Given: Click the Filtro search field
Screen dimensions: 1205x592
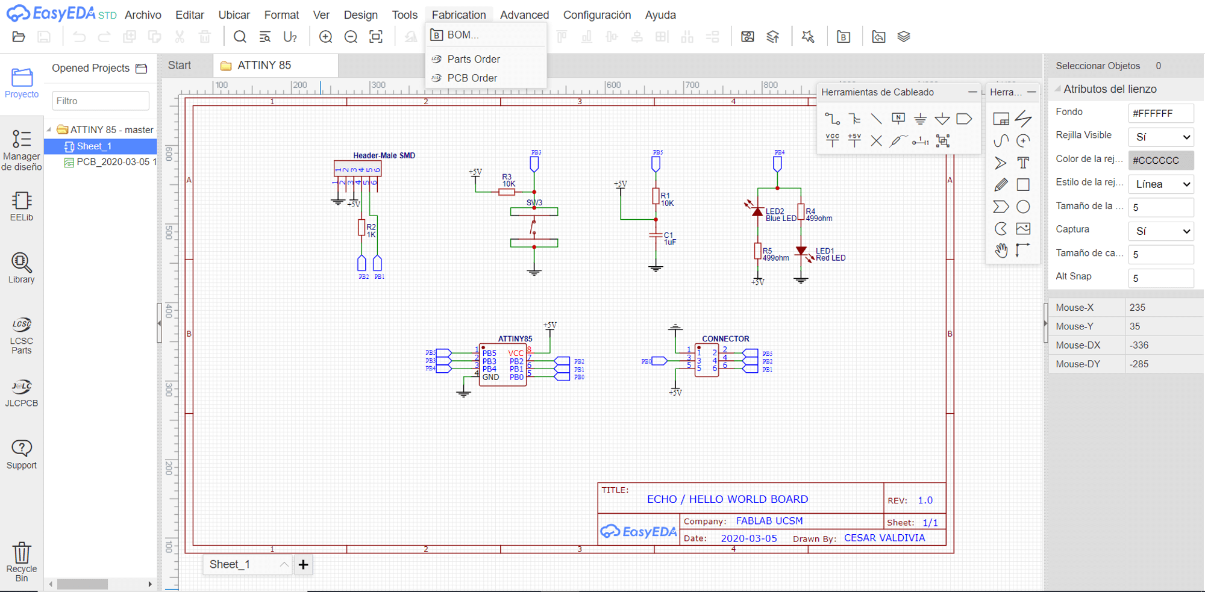Looking at the screenshot, I should 101,101.
